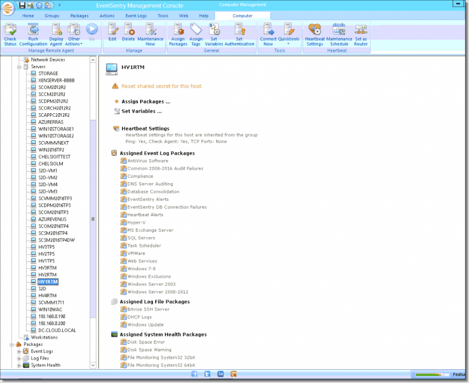Open the Other Actions dropdown
This screenshot has width=469, height=383.
[74, 35]
